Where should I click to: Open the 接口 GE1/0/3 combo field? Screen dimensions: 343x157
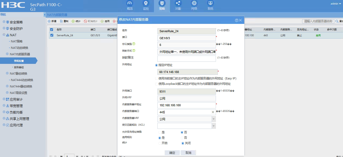187,38
